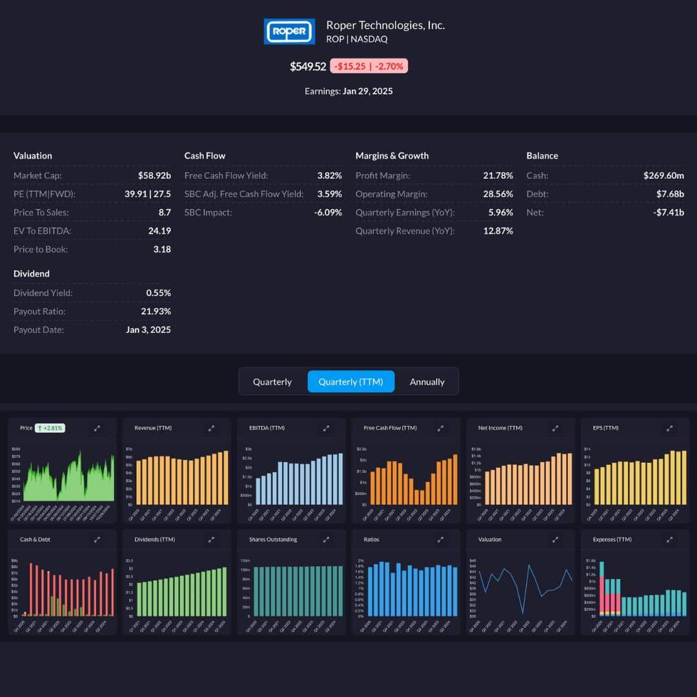The width and height of the screenshot is (697, 697).
Task: Expand the Shares Outstanding chart
Action: click(326, 540)
